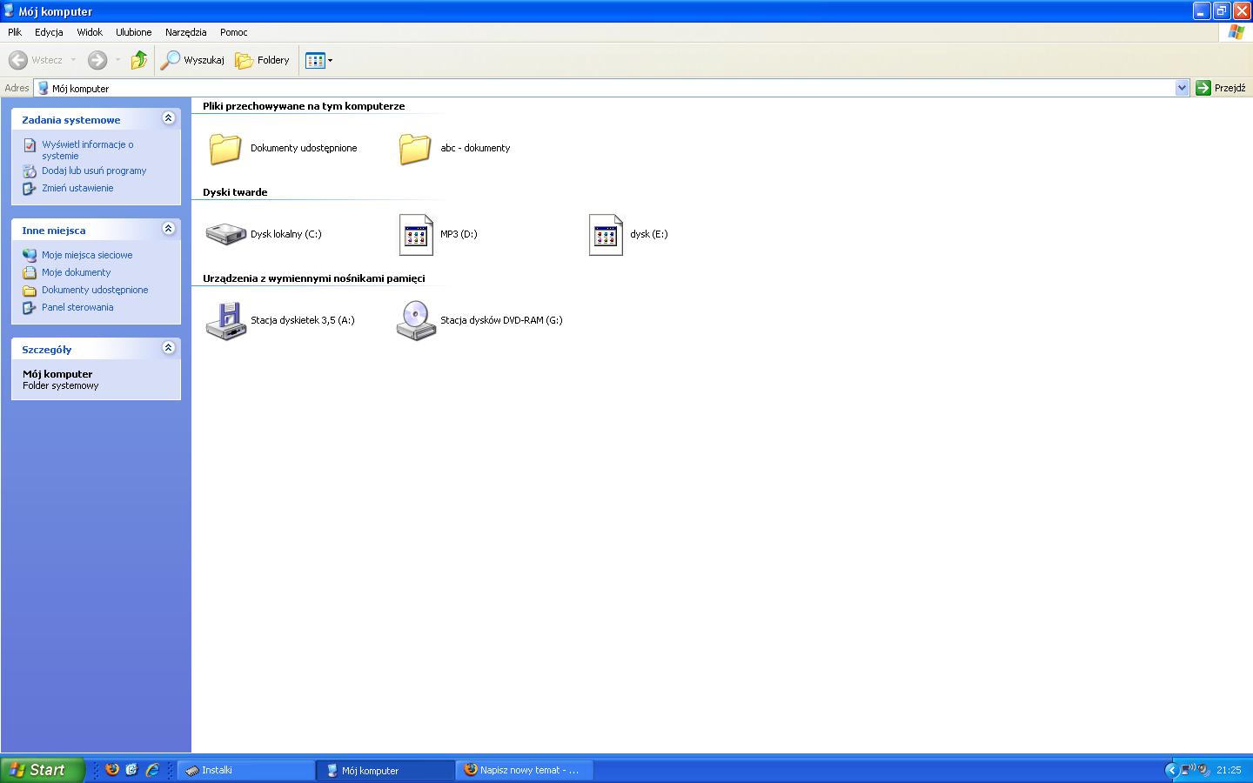
Task: Click the Wyświetl informacje o systemie icon
Action: point(30,145)
